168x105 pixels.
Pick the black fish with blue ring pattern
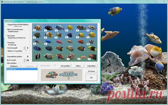(49, 48)
